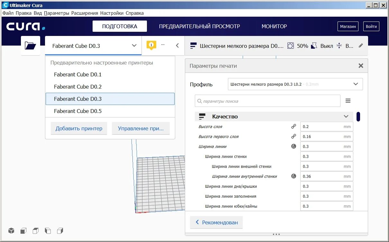Open the Настройки menu

[112, 13]
